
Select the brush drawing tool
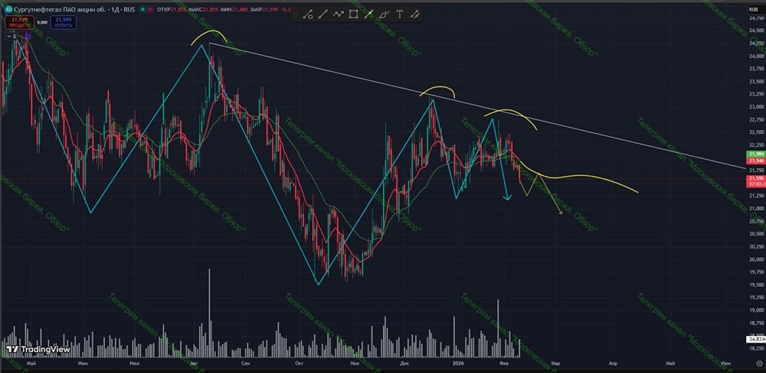(x=385, y=15)
